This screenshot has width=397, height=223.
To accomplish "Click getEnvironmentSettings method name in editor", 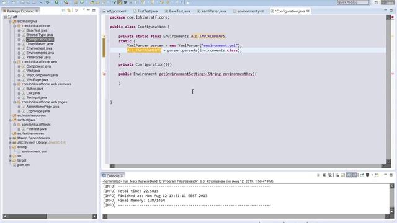I will (x=182, y=74).
